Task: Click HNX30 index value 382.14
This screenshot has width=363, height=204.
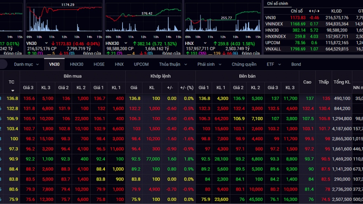Action: [x=299, y=30]
